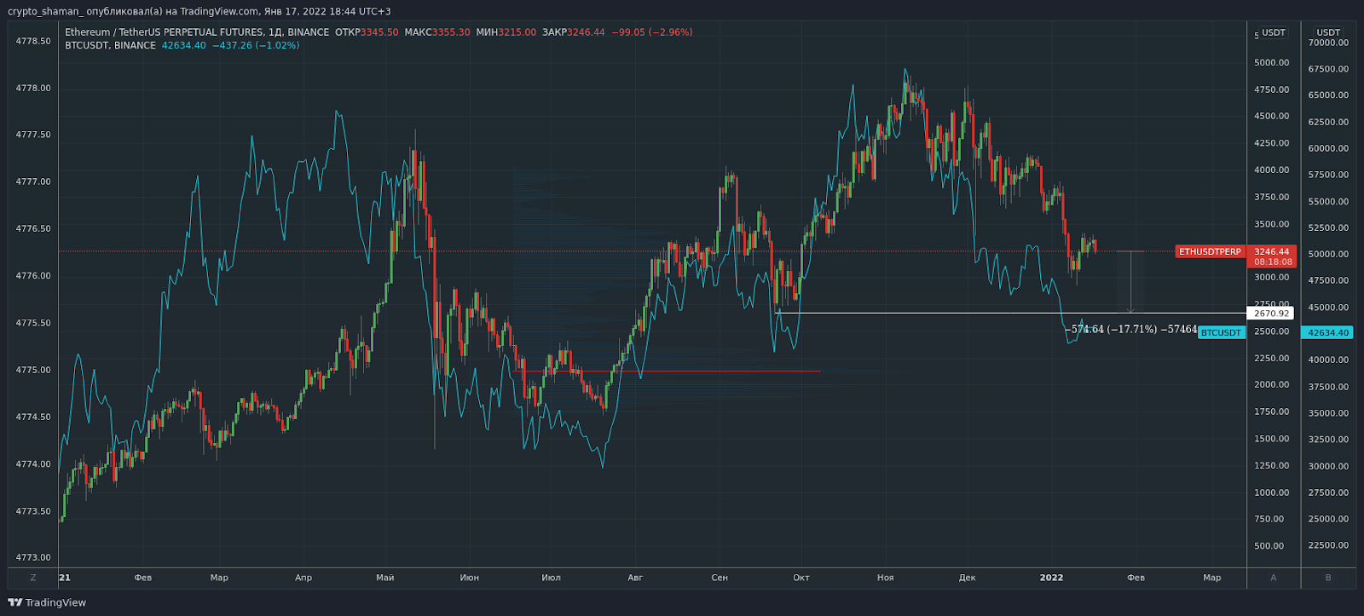The width and height of the screenshot is (1364, 616).
Task: Click the МИН 3215.00 low value
Action: point(506,32)
